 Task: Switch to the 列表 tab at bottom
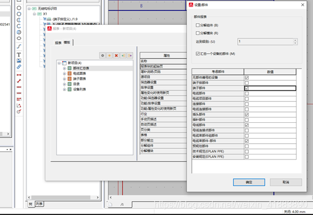tap(40, 204)
